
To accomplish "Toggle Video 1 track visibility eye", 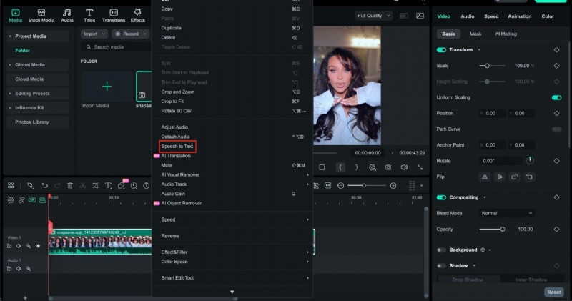I will point(38,246).
